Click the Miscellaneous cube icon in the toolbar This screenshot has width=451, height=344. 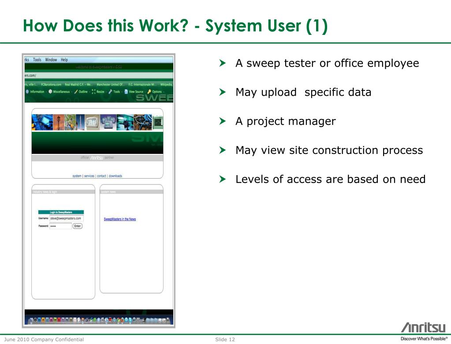50,91
